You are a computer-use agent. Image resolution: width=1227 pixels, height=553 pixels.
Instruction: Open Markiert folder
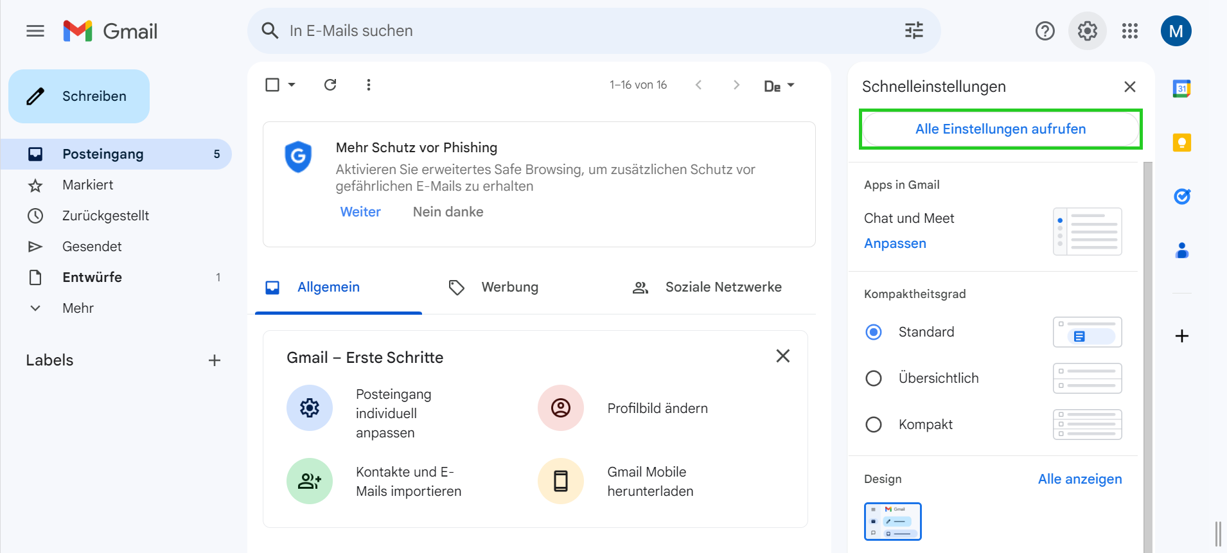[x=116, y=185]
